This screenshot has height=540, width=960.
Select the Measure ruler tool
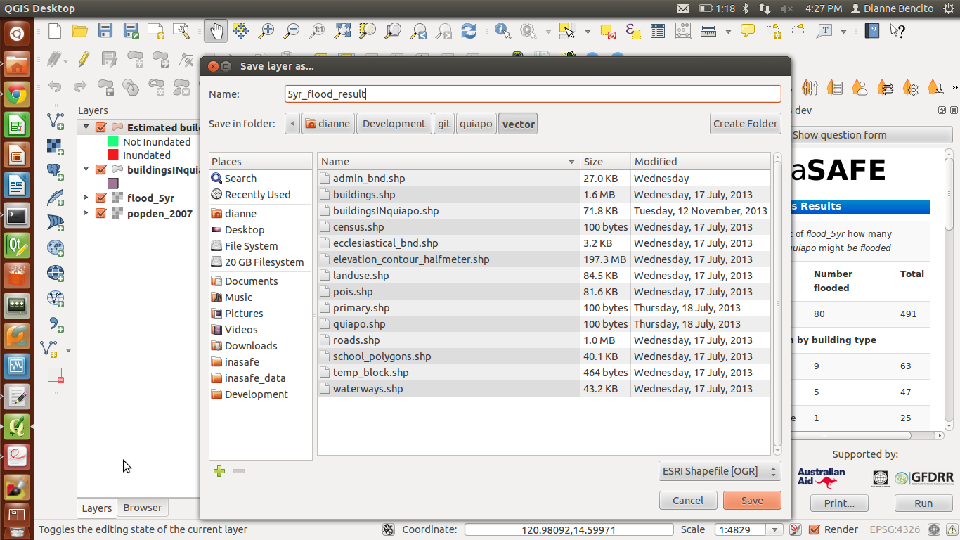tap(708, 31)
